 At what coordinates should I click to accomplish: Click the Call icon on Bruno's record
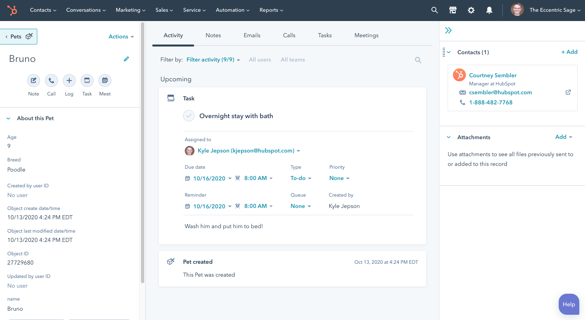coord(51,81)
